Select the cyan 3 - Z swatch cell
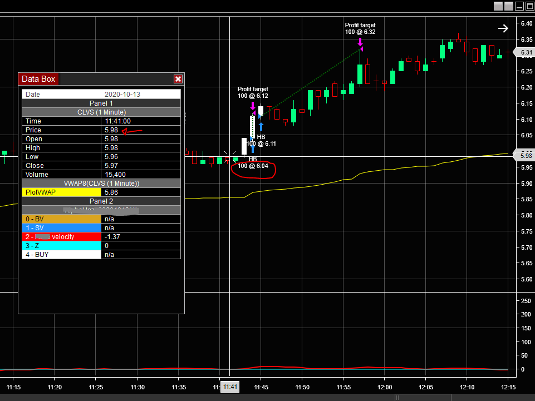This screenshot has height=401, width=535. [x=61, y=245]
